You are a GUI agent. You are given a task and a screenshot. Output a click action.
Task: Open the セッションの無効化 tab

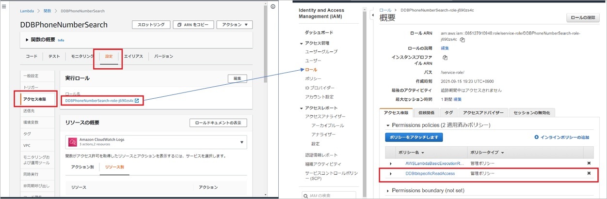(x=531, y=112)
